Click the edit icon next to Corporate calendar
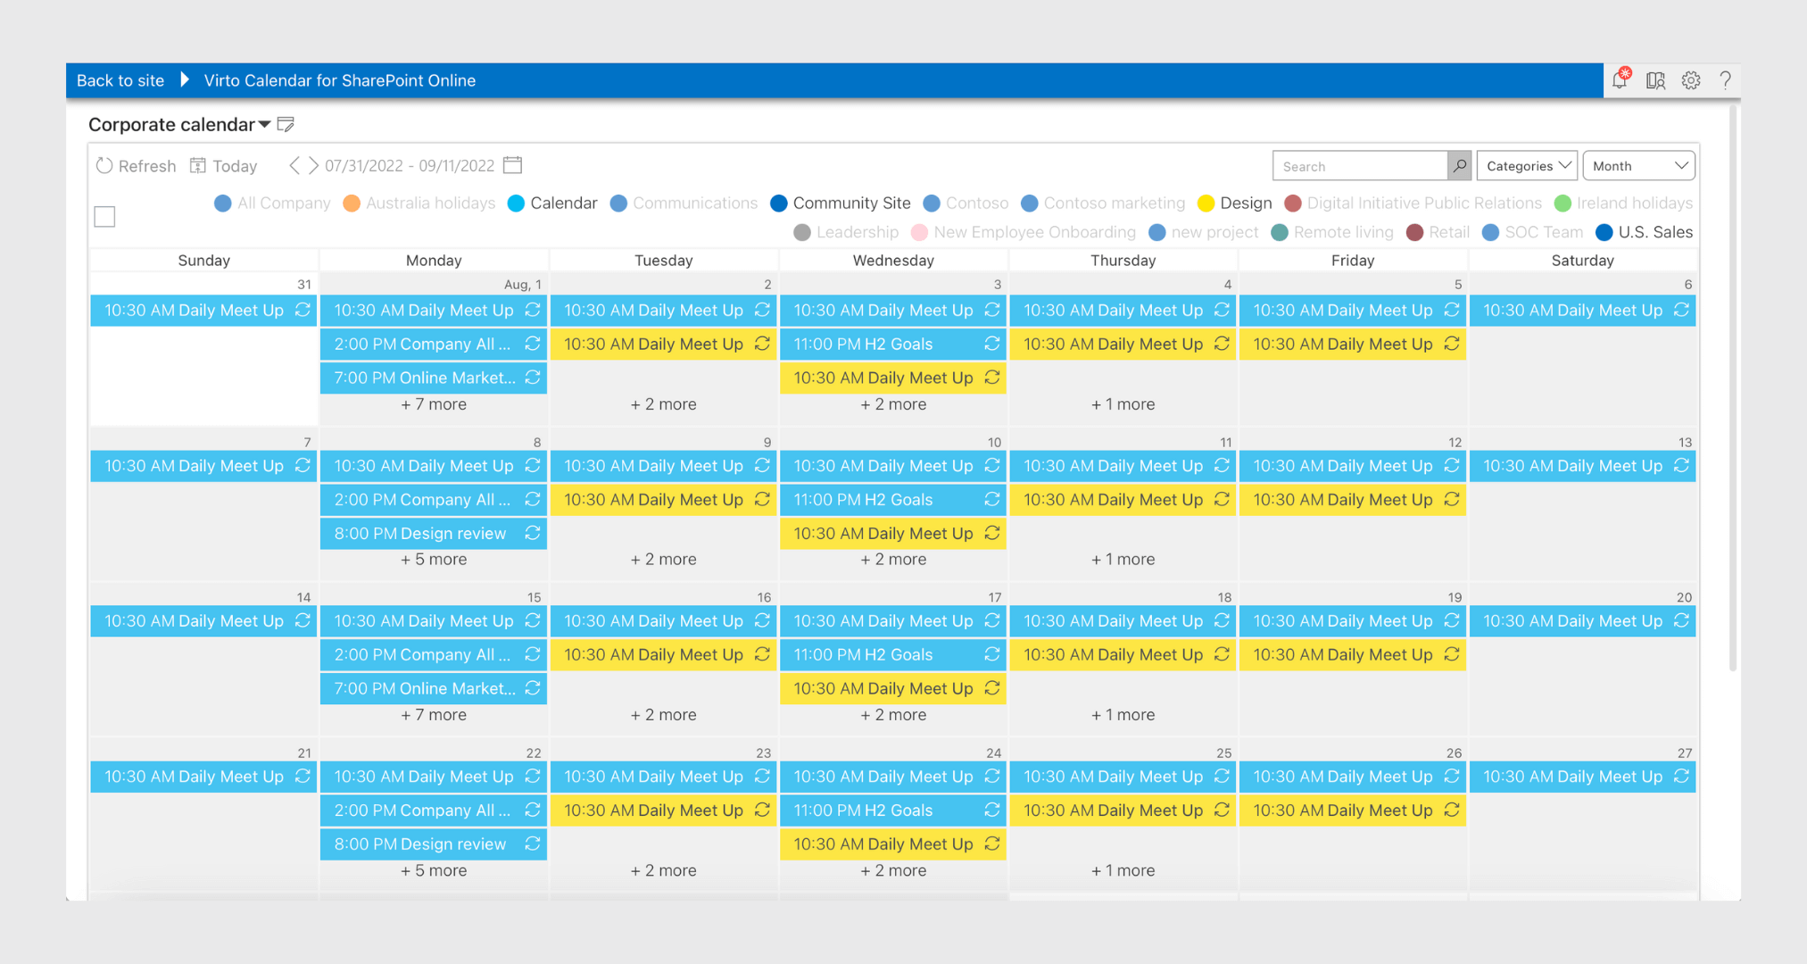 pyautogui.click(x=286, y=124)
